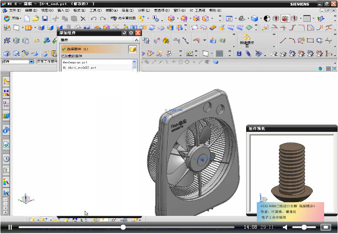This screenshot has width=338, height=234.
Task: Reset the Add Component dialog
Action: point(124,33)
